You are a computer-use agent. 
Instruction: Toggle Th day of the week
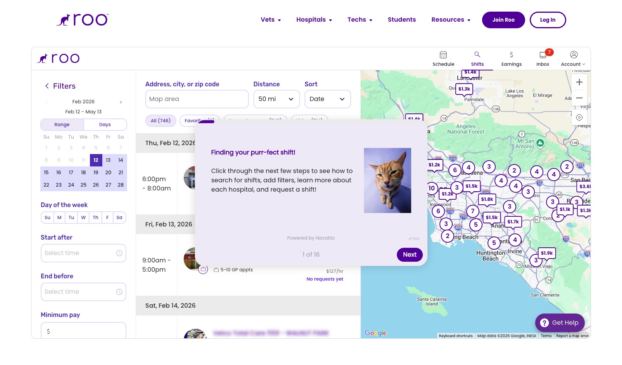click(x=95, y=218)
